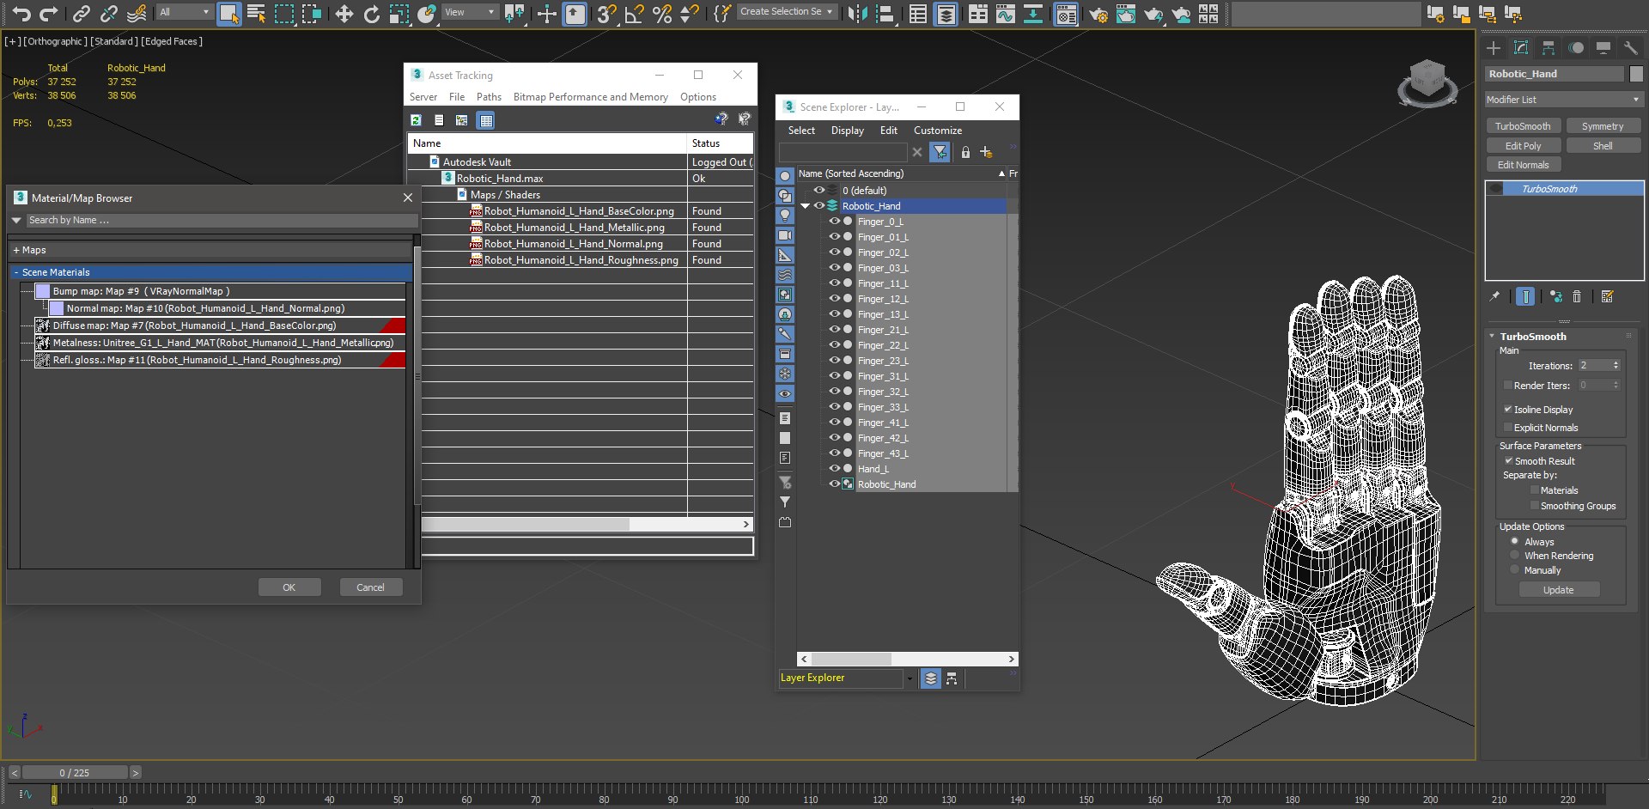The width and height of the screenshot is (1649, 809).
Task: Toggle the Angle Snap tool
Action: (634, 13)
